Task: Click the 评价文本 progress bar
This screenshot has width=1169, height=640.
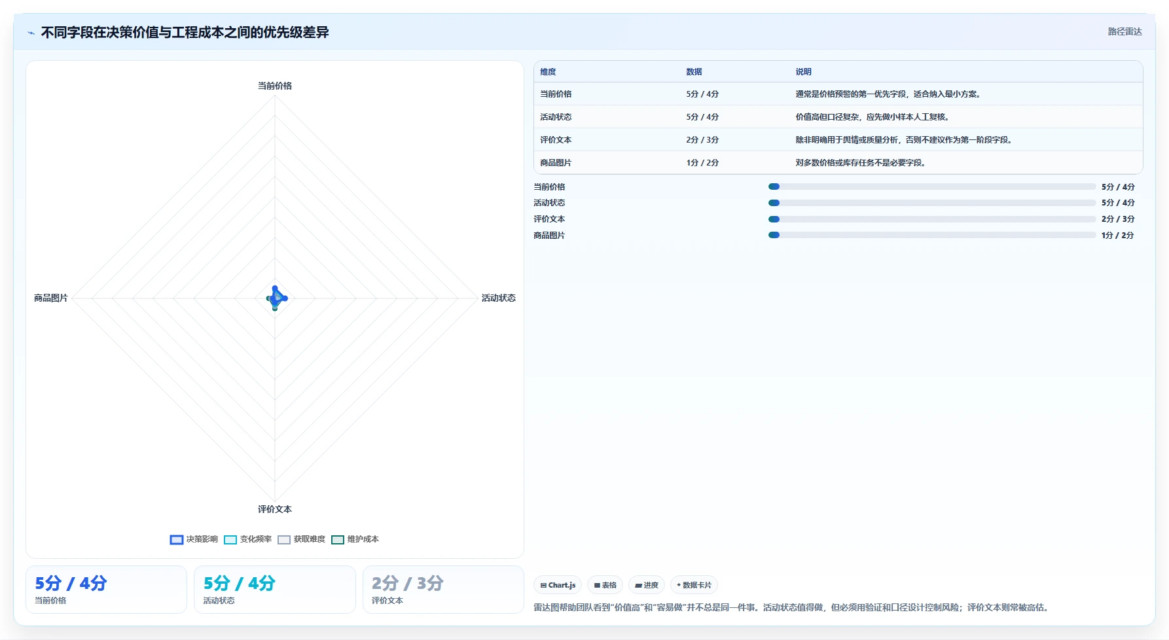Action: (x=932, y=219)
